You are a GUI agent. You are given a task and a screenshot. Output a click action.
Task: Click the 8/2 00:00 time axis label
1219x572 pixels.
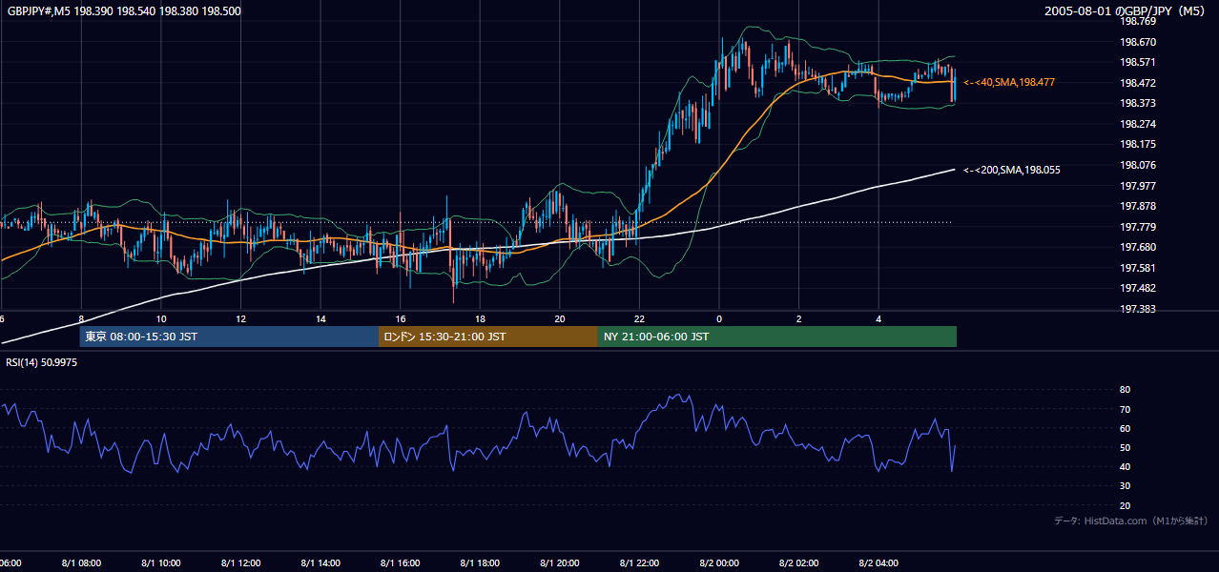[719, 562]
